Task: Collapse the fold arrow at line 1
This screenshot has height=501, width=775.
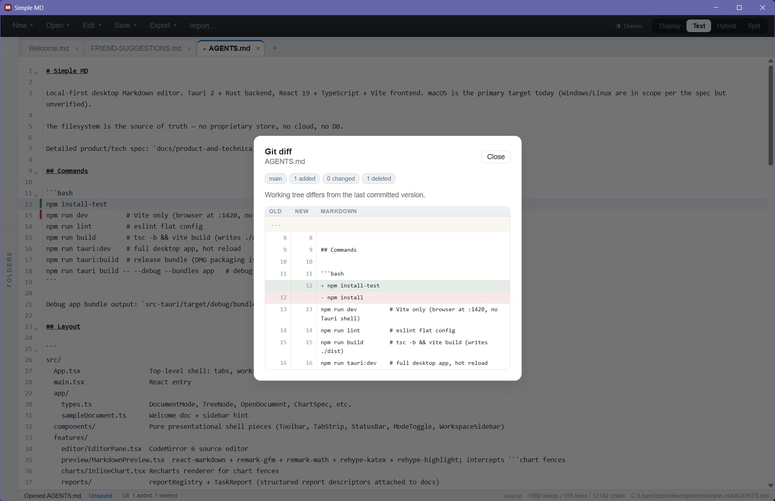Action: [x=36, y=73]
